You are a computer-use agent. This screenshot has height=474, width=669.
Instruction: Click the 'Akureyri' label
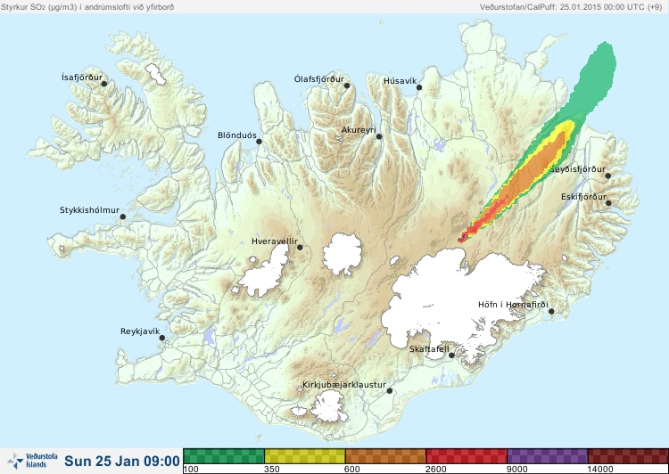(359, 130)
